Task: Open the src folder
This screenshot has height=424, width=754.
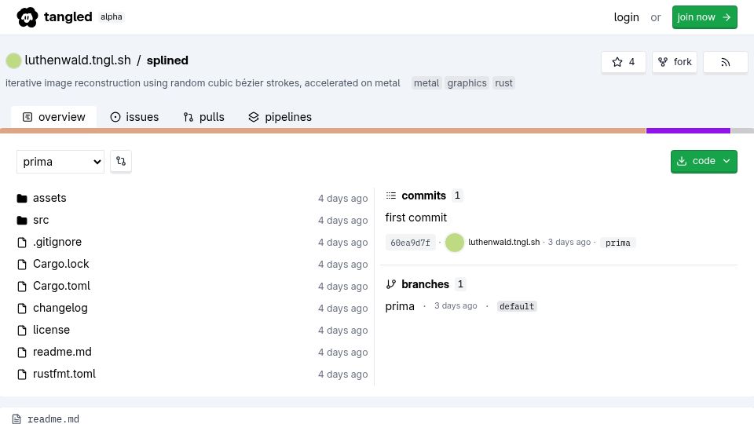Action: pyautogui.click(x=41, y=220)
